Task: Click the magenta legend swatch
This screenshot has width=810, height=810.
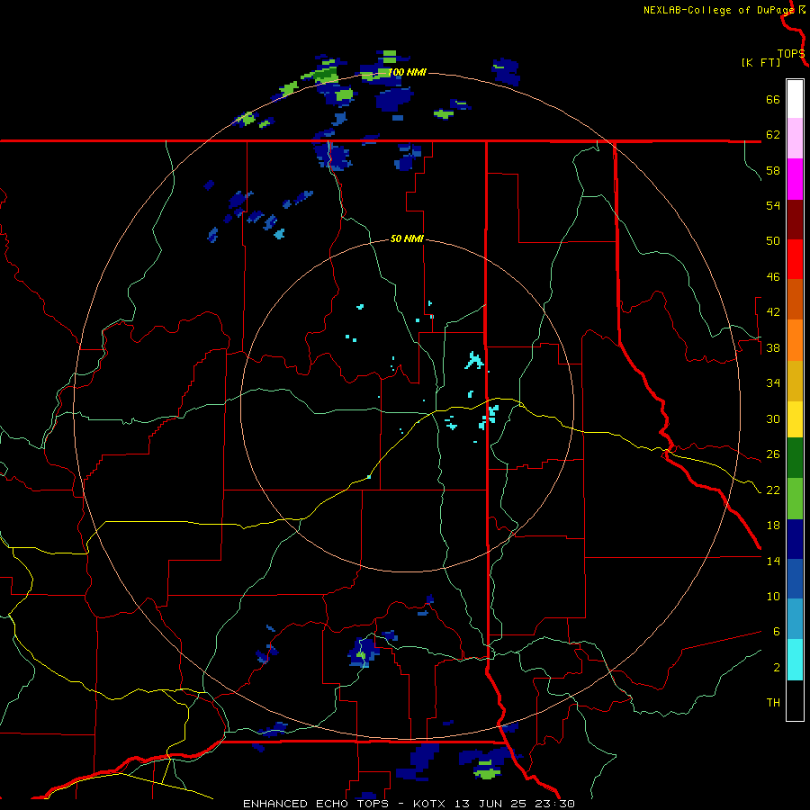Action: coord(795,179)
